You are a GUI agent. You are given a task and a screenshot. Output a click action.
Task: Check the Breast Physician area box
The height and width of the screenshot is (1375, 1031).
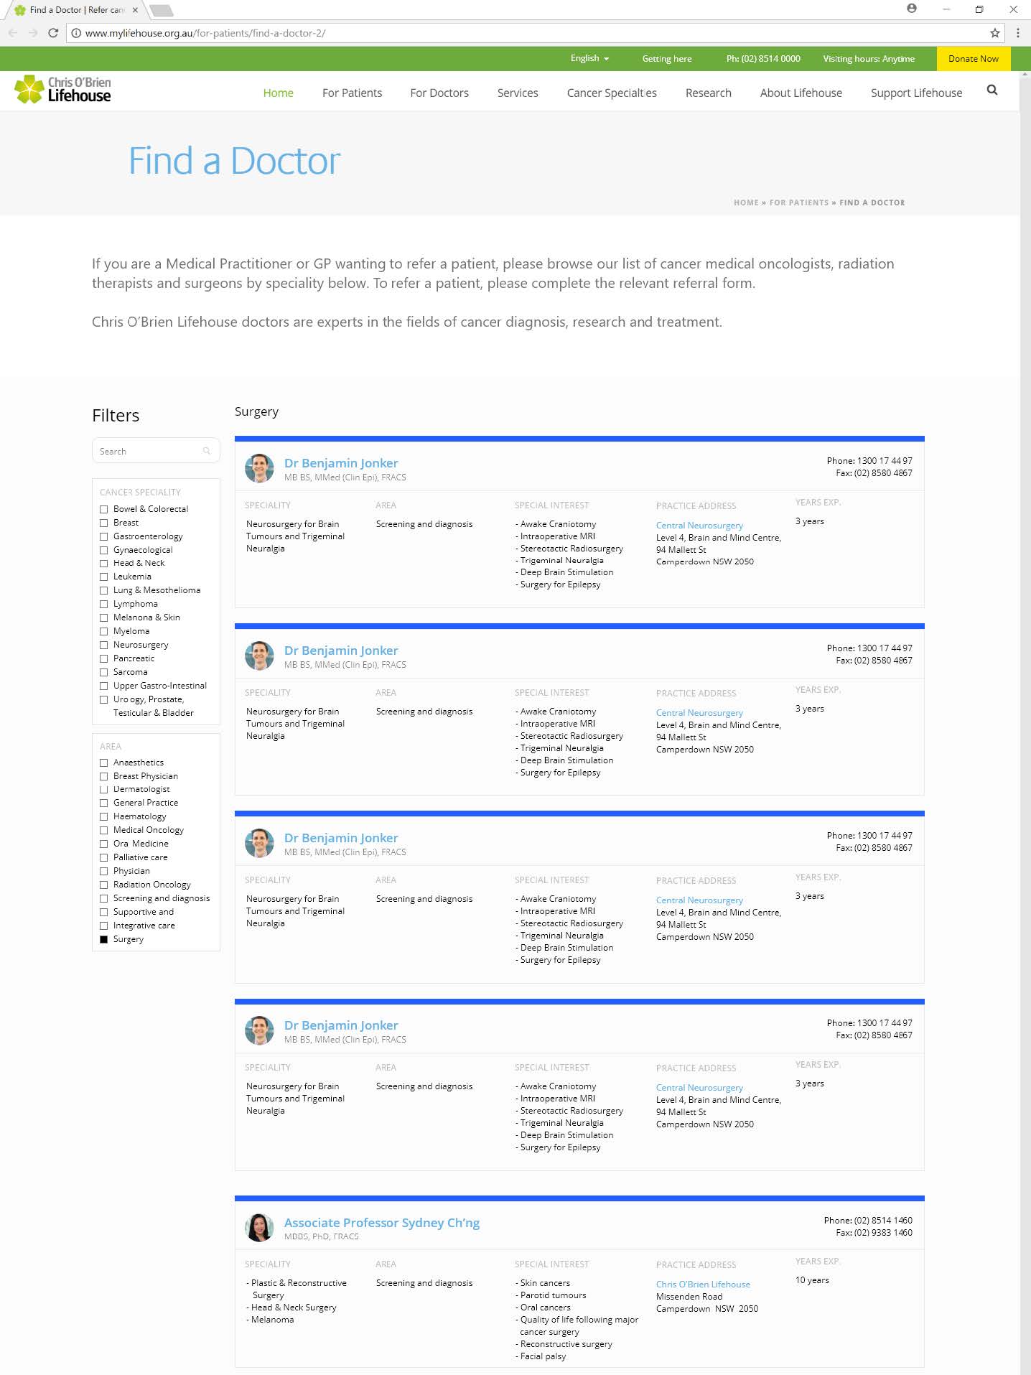(x=103, y=776)
